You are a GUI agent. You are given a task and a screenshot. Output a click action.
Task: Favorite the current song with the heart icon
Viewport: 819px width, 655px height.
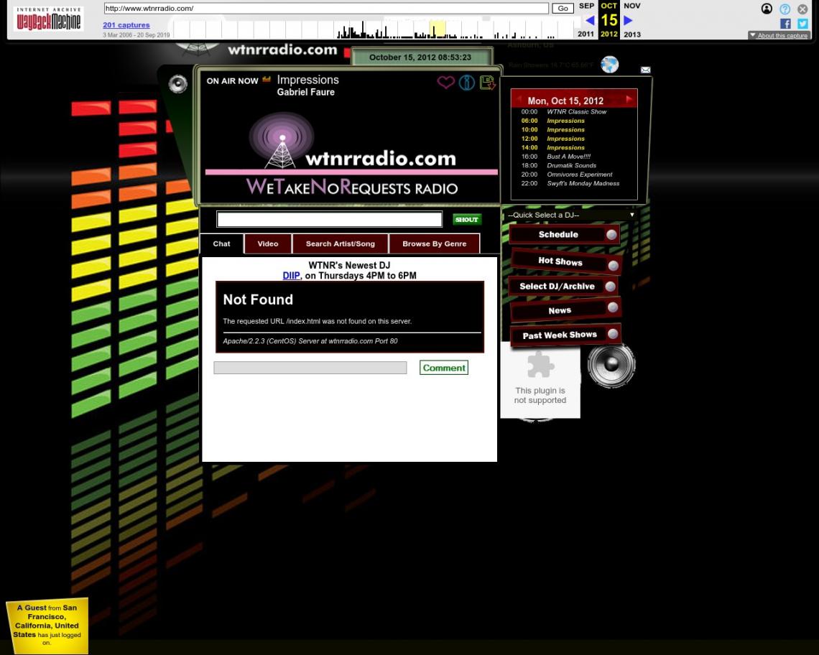[445, 83]
